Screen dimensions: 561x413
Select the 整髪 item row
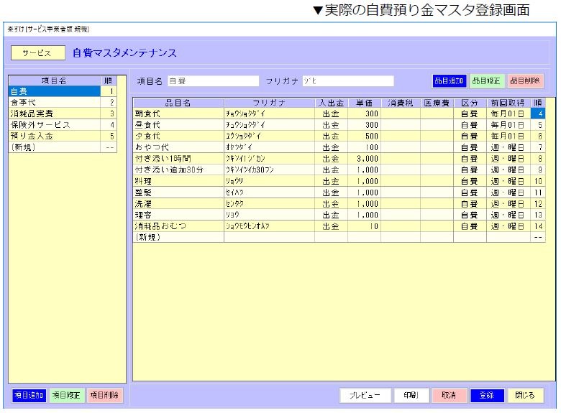pyautogui.click(x=339, y=192)
